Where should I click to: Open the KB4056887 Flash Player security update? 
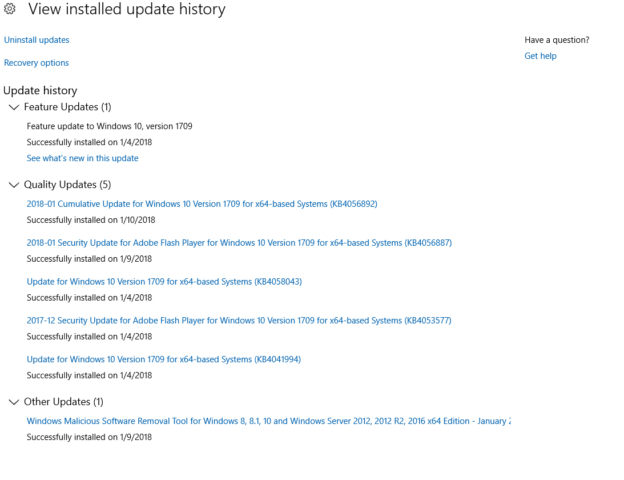(239, 243)
